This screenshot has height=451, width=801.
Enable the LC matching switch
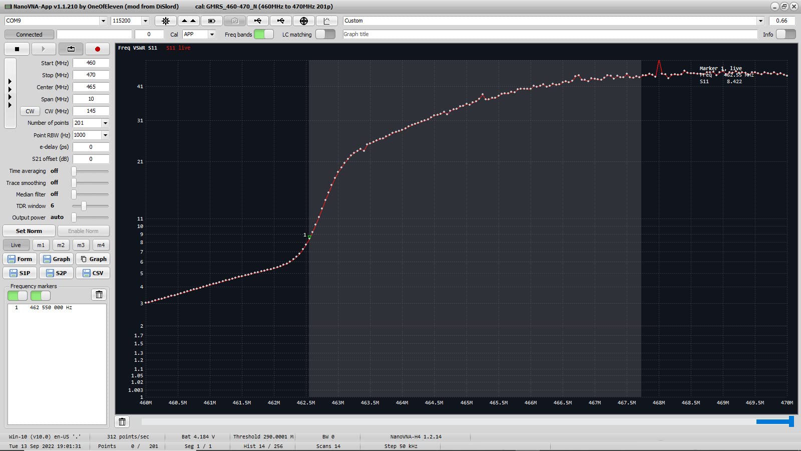(325, 34)
